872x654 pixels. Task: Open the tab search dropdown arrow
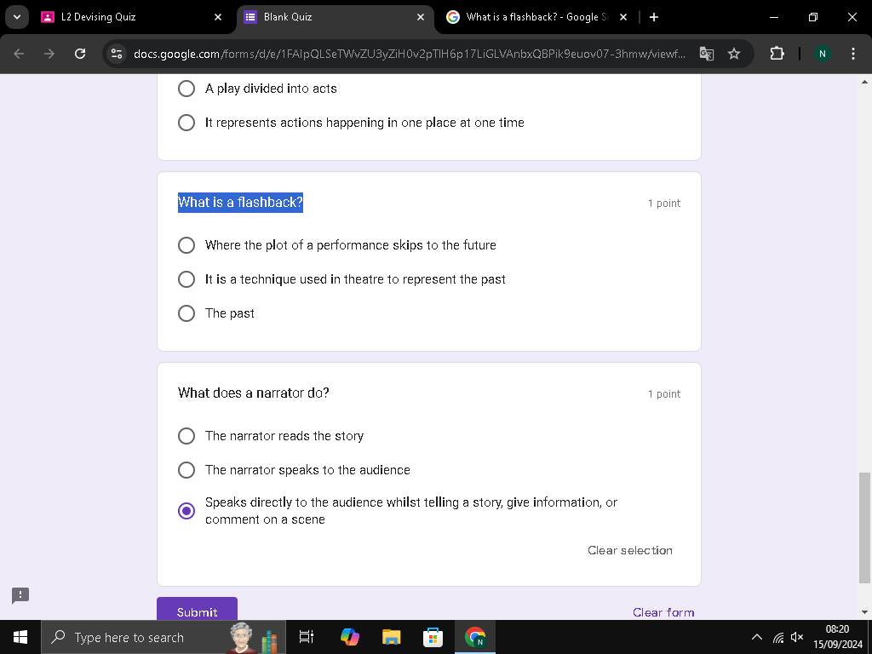[17, 17]
